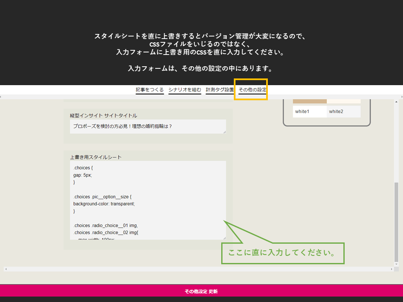The width and height of the screenshot is (403, 302).
Task: Click the lower horizontal scrollbar right arrow
Action: (x=390, y=269)
